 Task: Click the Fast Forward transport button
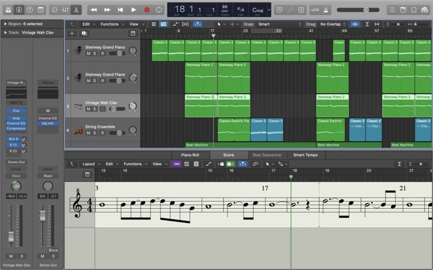(107, 10)
